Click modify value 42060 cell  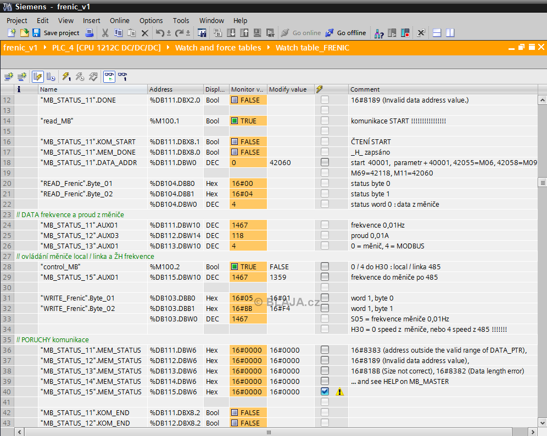click(x=291, y=163)
